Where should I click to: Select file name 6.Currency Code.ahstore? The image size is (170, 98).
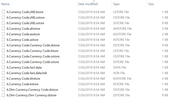23,29
